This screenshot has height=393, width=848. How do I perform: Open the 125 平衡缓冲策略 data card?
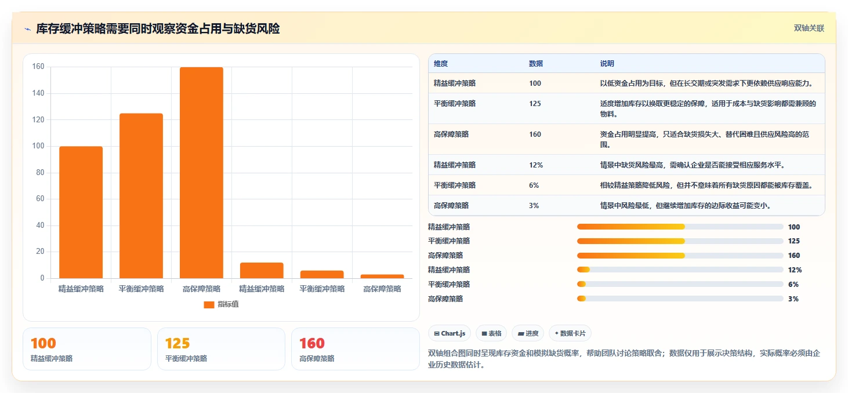pyautogui.click(x=221, y=349)
